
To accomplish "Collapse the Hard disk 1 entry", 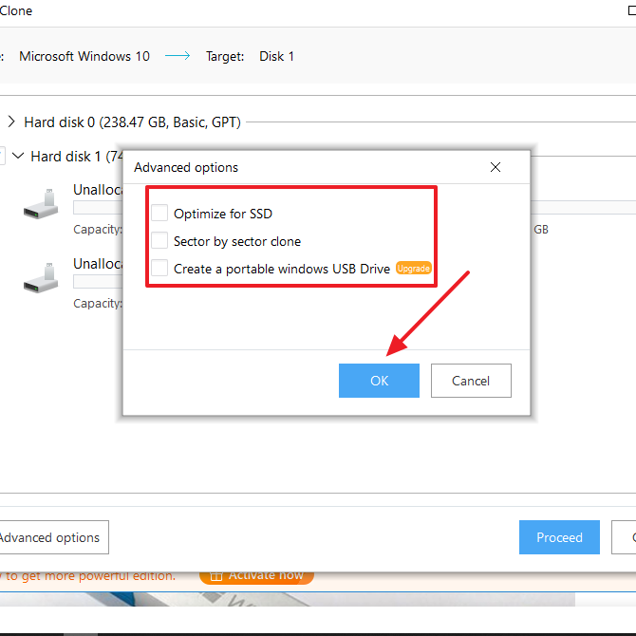I will (x=18, y=156).
